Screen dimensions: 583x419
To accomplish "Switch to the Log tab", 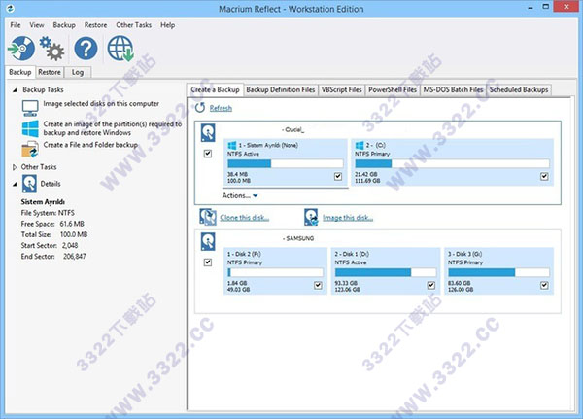I will coord(78,72).
